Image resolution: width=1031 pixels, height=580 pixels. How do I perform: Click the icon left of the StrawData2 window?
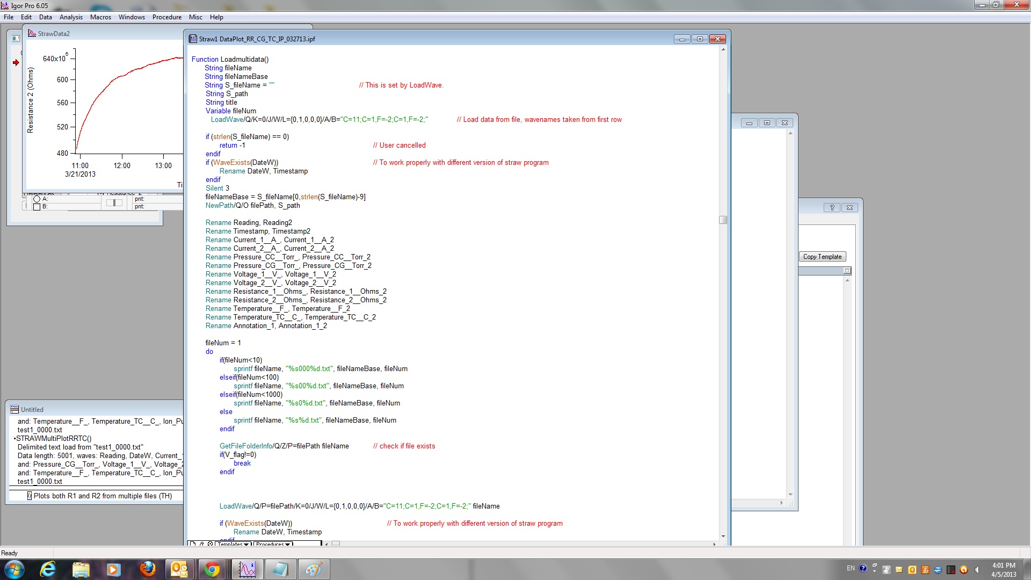(x=16, y=39)
